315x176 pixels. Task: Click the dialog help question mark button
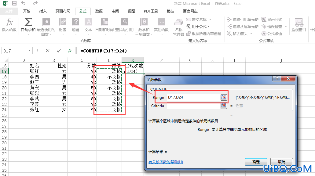277,78
